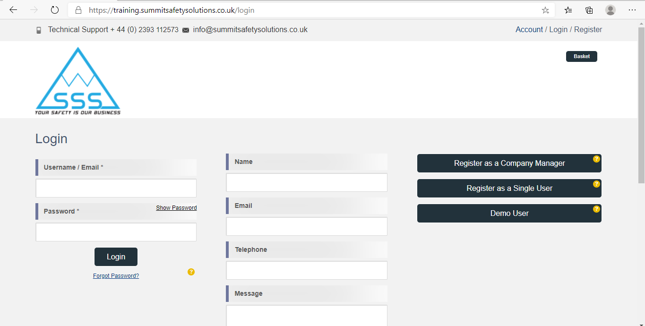Screen dimensions: 645x326
Task: Open the Account link in header
Action: (x=529, y=29)
